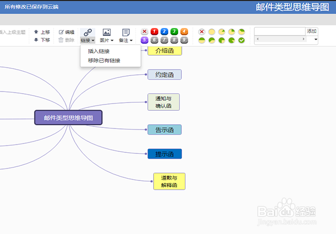
Task: Open the 图片 dropdown arrow
Action: point(112,41)
